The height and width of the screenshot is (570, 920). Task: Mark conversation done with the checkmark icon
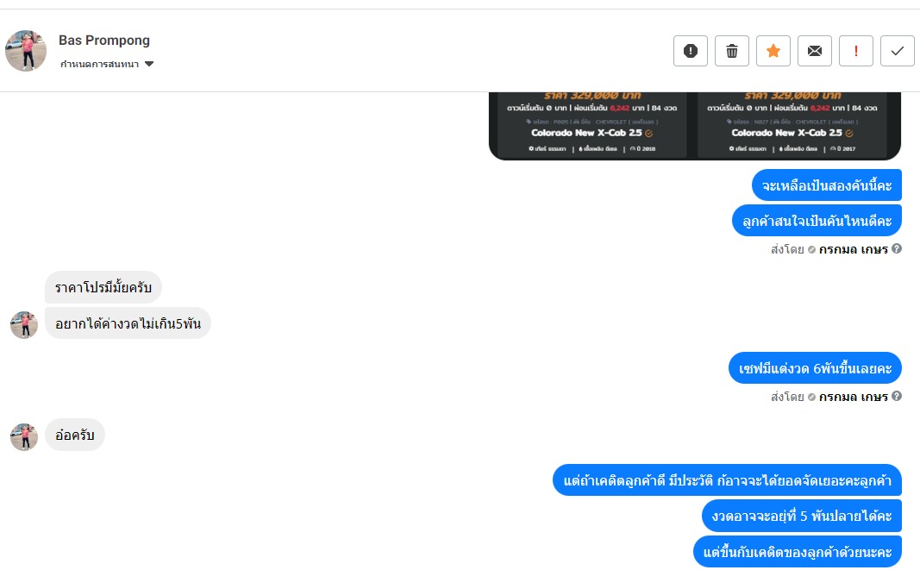tap(897, 51)
